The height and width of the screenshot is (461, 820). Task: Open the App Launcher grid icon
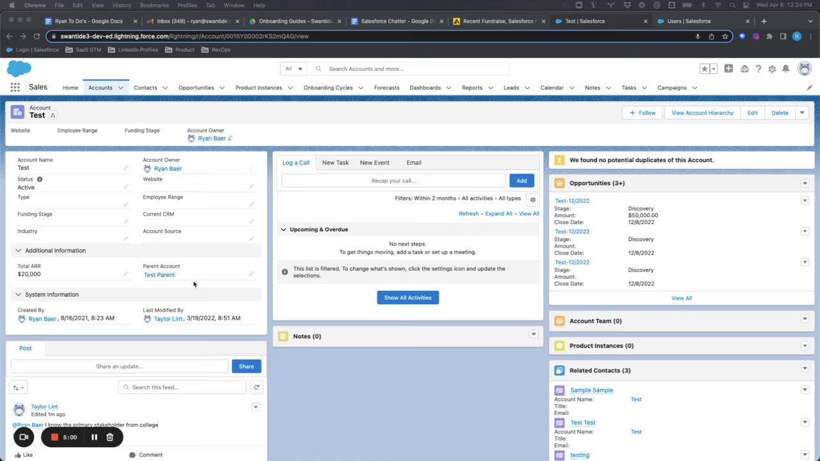coord(15,88)
